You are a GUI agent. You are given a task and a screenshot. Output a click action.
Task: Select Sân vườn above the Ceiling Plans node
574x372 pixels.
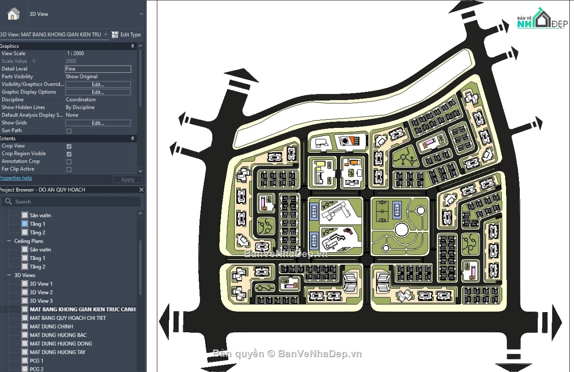40,215
